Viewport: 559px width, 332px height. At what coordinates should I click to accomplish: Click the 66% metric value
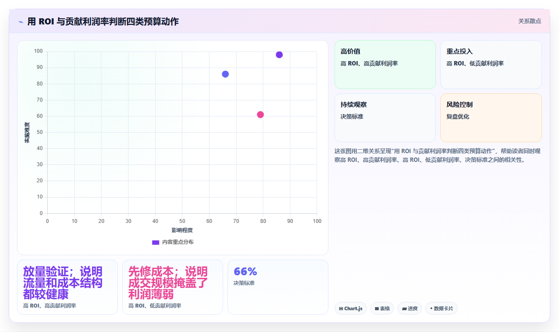245,271
